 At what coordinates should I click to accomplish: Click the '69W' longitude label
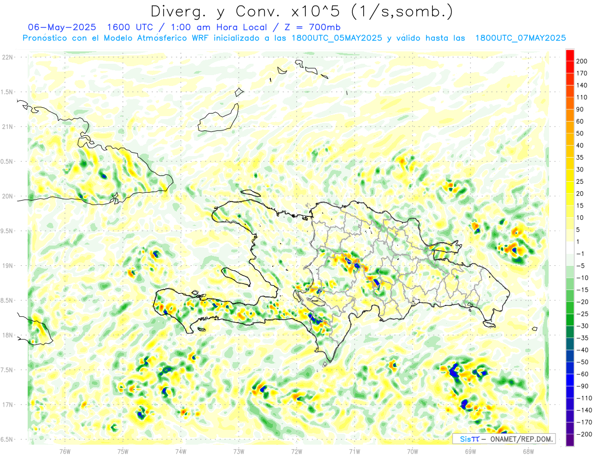[x=470, y=451]
